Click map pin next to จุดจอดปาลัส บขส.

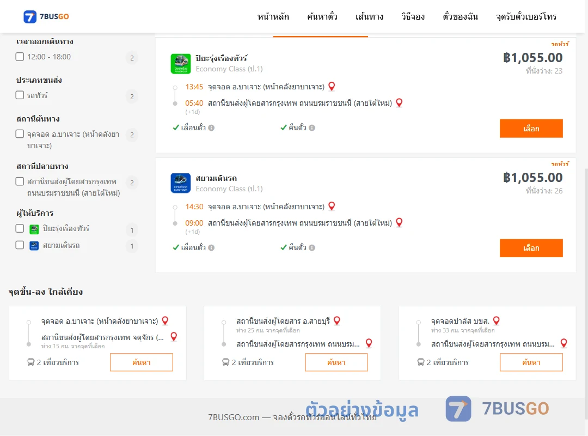497,320
